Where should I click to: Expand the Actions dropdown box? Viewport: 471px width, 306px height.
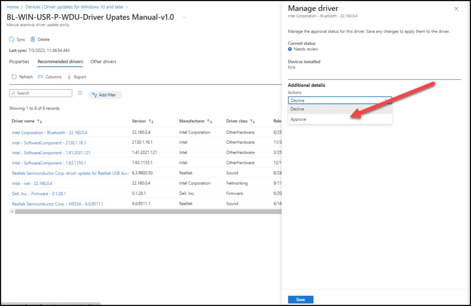pos(339,100)
